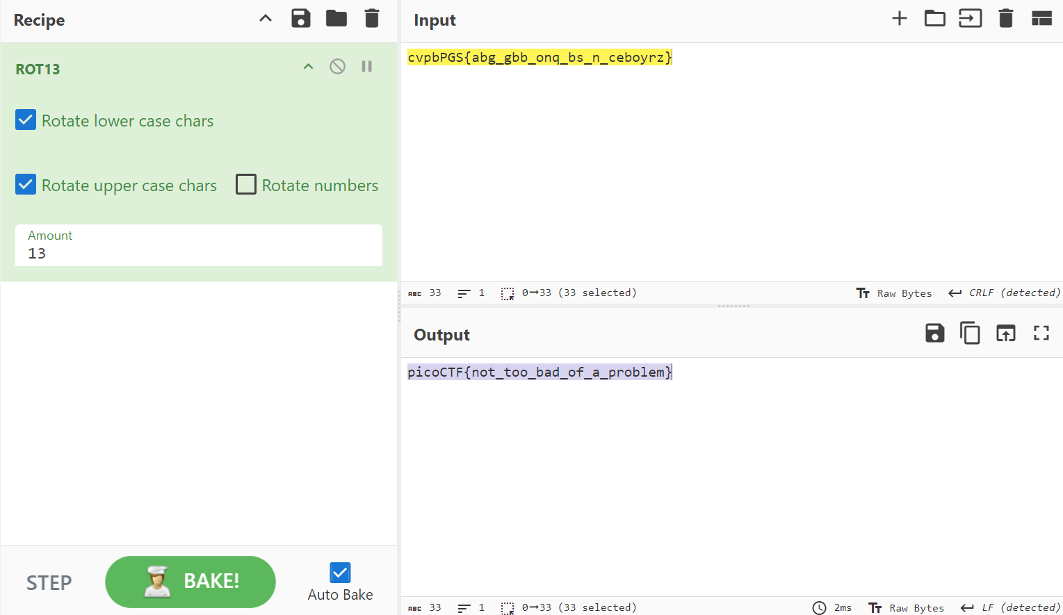The height and width of the screenshot is (615, 1063).
Task: Open input CRLF line ending selector
Action: coord(1005,293)
